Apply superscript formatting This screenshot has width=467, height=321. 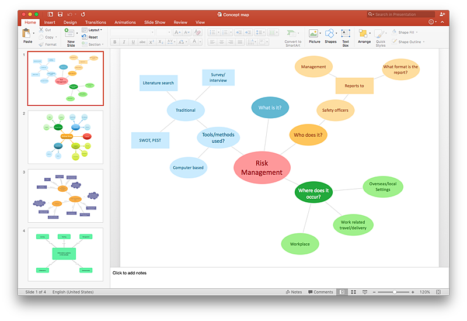(152, 42)
